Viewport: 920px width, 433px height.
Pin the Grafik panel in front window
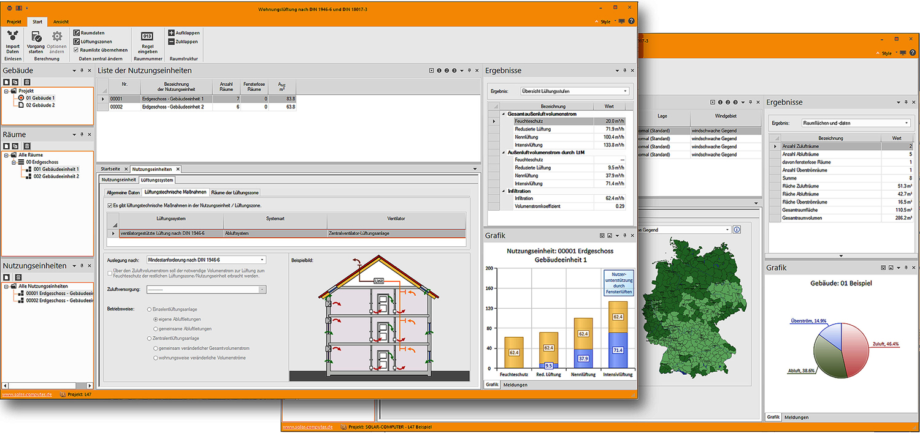pyautogui.click(x=625, y=235)
